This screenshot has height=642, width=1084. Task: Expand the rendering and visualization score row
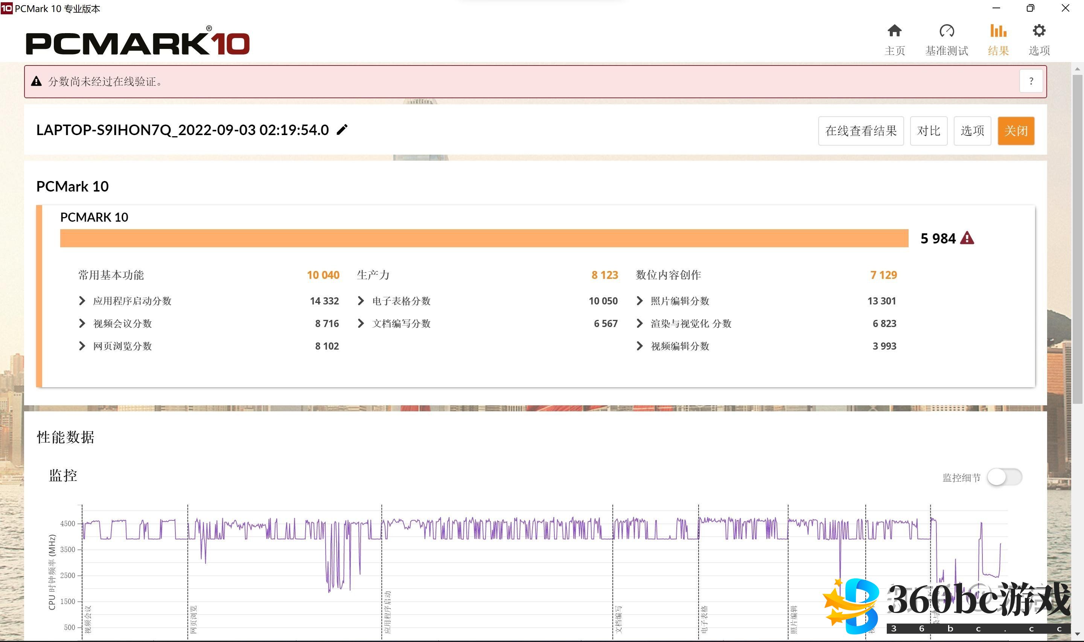[639, 323]
